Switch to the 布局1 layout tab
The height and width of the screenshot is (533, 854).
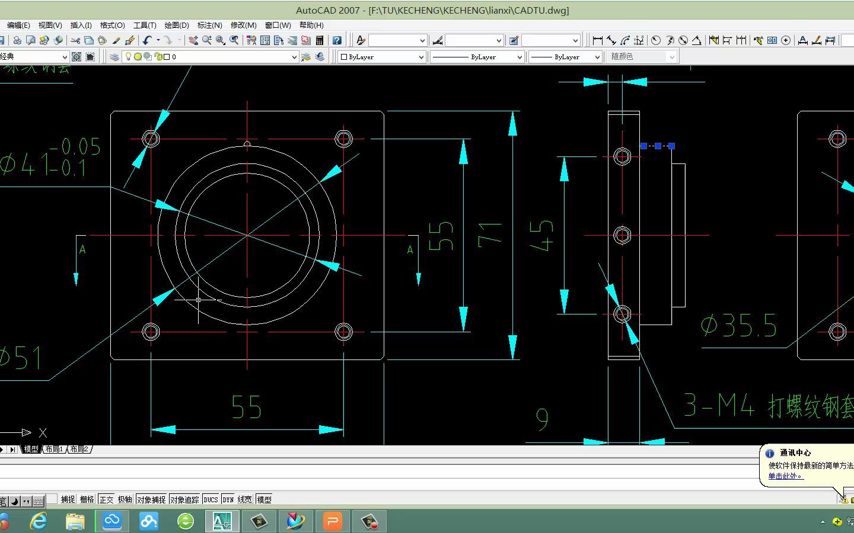click(x=55, y=449)
